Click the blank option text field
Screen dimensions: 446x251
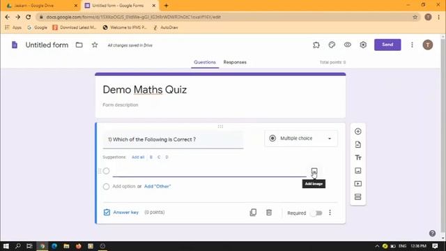tap(209, 172)
